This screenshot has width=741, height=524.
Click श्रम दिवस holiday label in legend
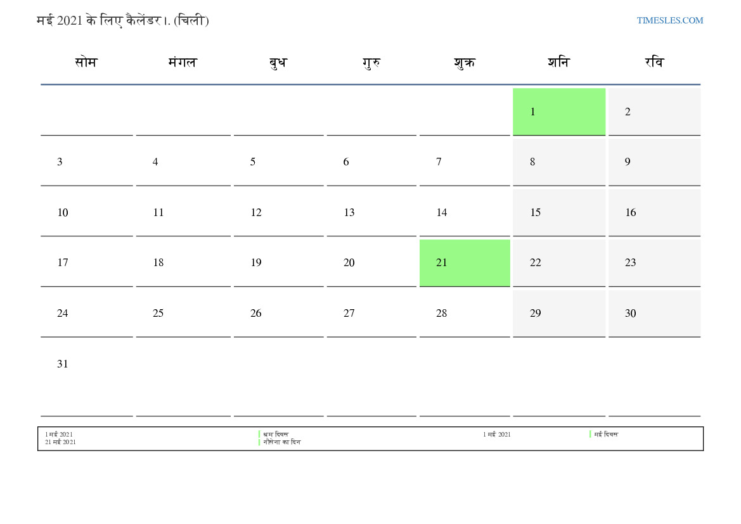coord(276,435)
